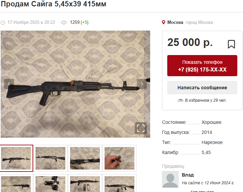Image resolution: width=243 pixels, height=192 pixels.
Task: Click the red location pin icon
Action: click(163, 22)
